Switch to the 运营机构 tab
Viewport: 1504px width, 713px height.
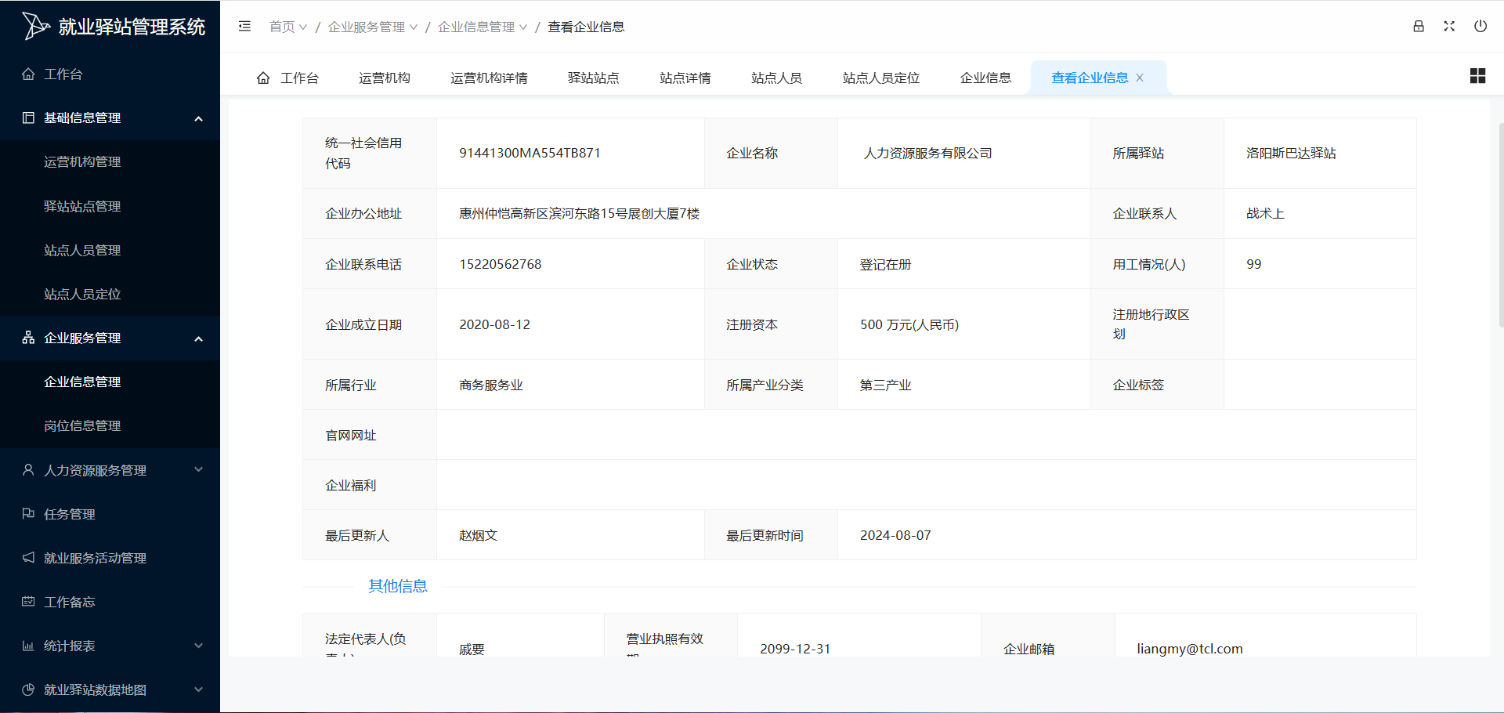[385, 78]
